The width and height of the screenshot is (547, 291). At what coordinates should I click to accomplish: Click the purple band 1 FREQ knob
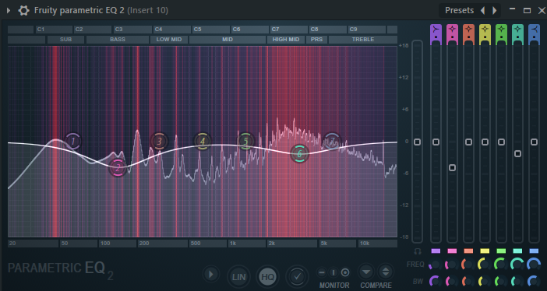(435, 265)
